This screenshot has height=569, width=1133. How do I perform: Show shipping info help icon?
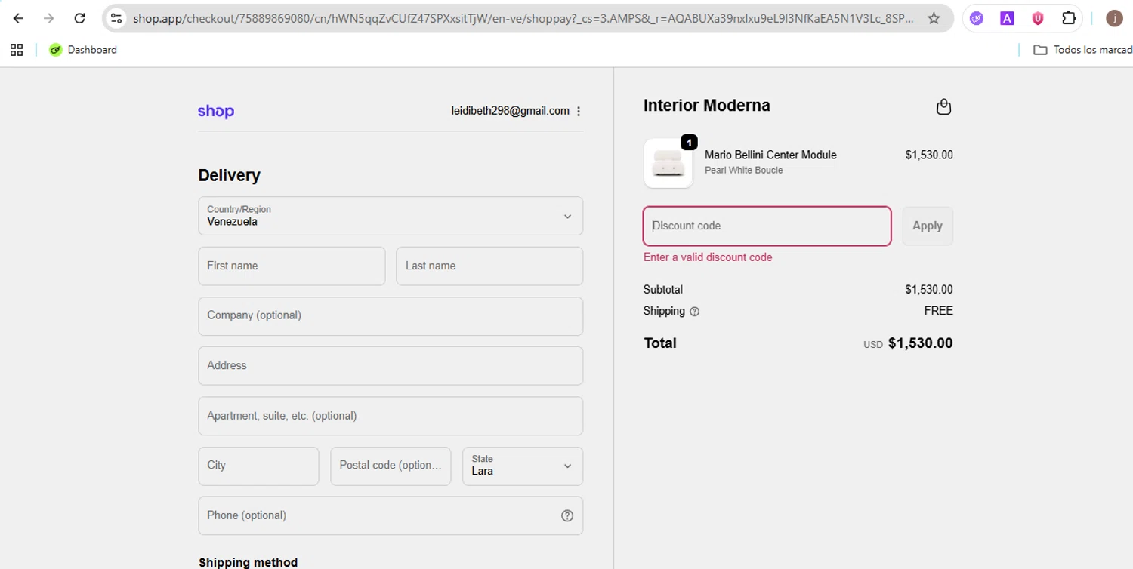click(x=695, y=311)
